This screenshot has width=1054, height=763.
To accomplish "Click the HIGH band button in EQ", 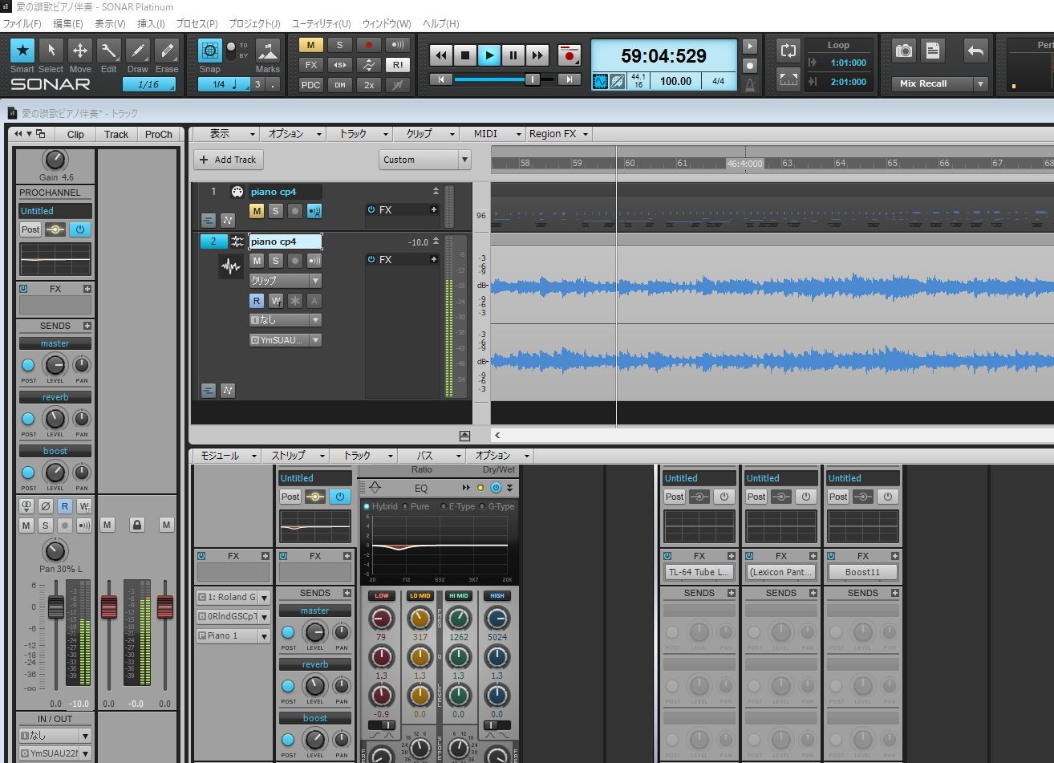I will point(497,596).
